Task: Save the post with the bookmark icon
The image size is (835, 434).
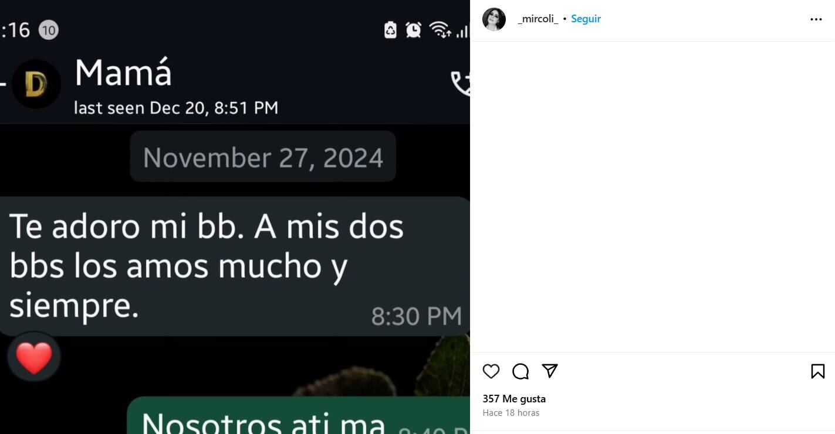Action: tap(817, 371)
